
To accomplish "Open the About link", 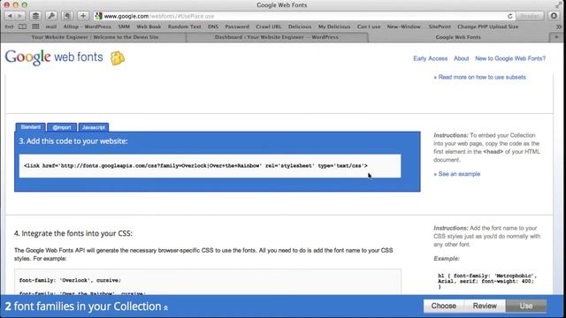I will [x=461, y=58].
